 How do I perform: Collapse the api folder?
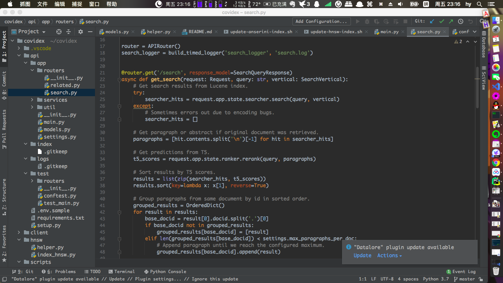click(20, 56)
